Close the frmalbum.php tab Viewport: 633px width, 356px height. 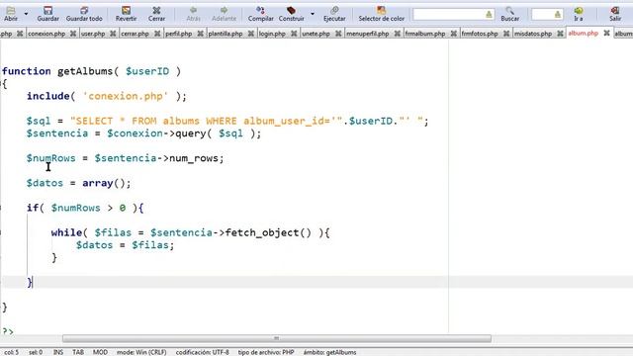pos(454,34)
